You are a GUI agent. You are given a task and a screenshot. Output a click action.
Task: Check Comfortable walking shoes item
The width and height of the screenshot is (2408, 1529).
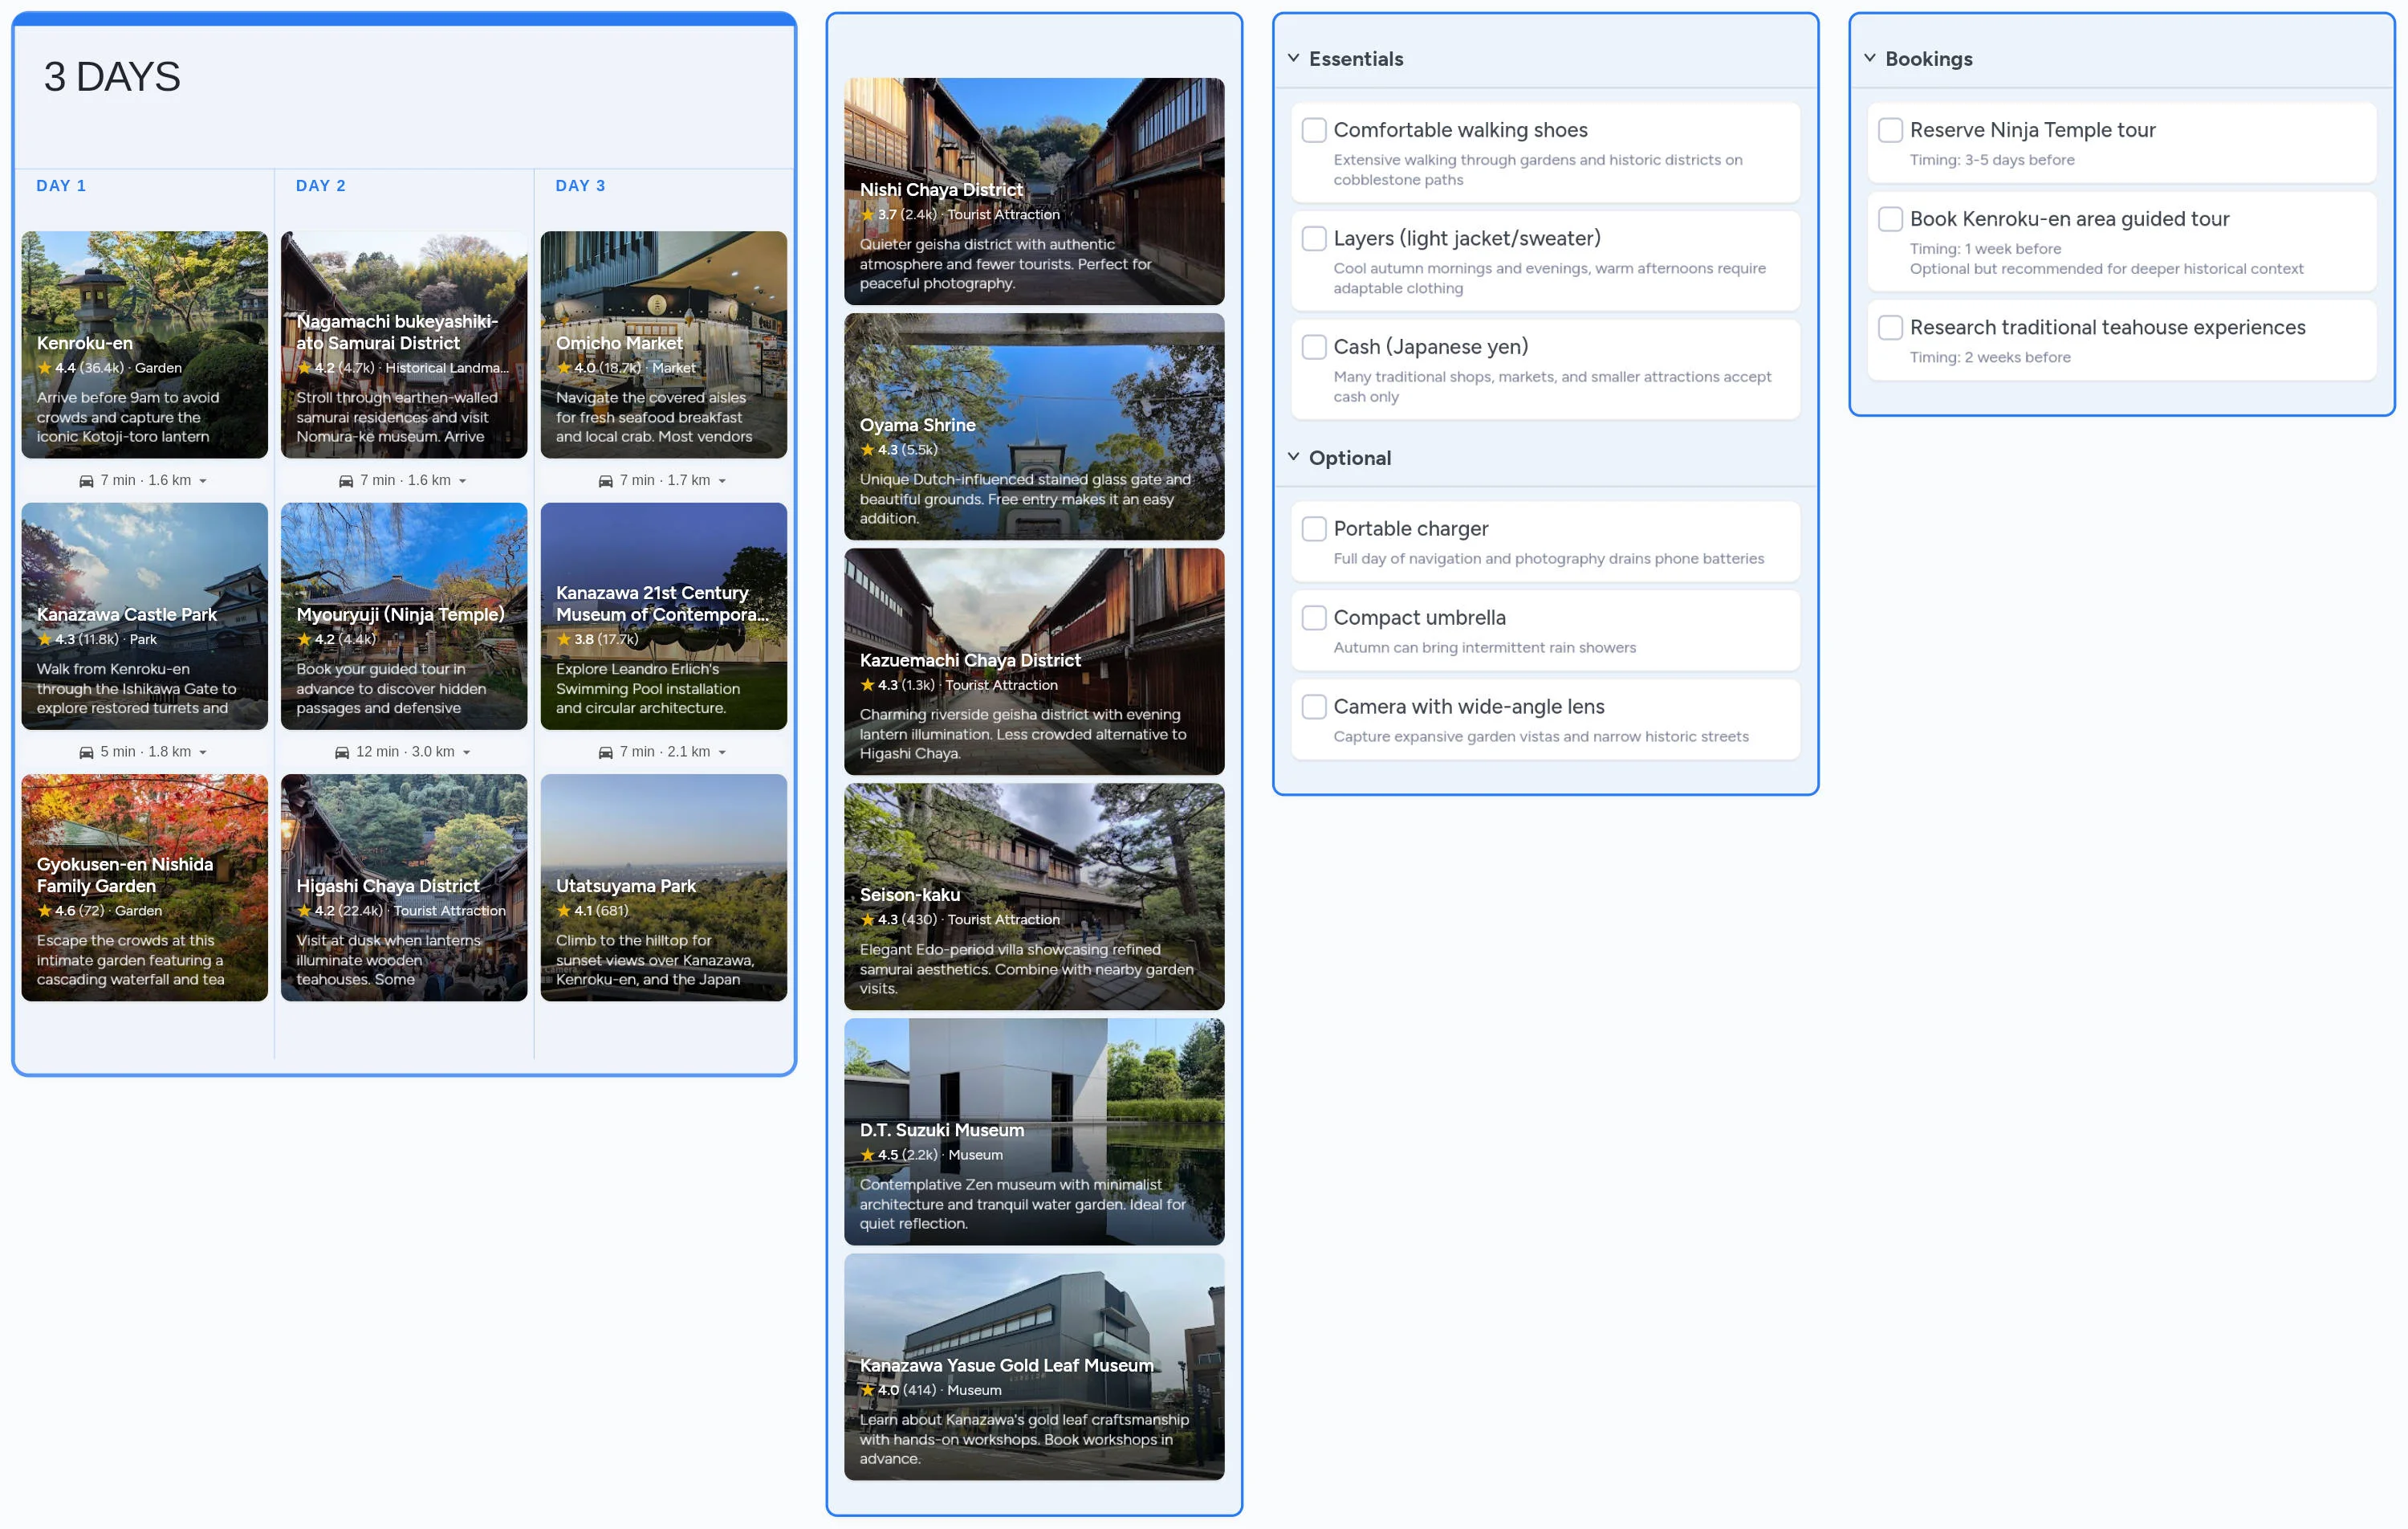[x=1314, y=130]
